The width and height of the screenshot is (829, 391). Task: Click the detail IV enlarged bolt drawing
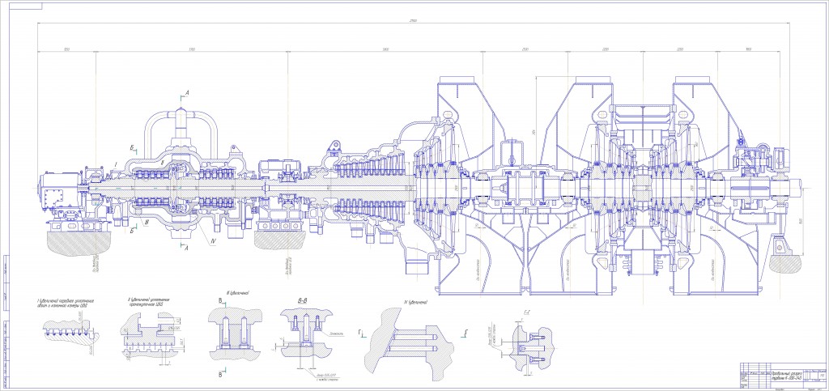click(409, 343)
